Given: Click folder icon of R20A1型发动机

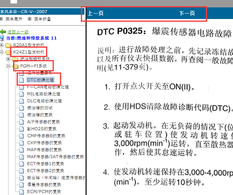Looking at the screenshot, I should point(8,45).
